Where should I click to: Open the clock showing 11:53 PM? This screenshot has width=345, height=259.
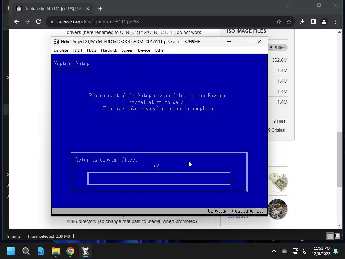pos(321,251)
